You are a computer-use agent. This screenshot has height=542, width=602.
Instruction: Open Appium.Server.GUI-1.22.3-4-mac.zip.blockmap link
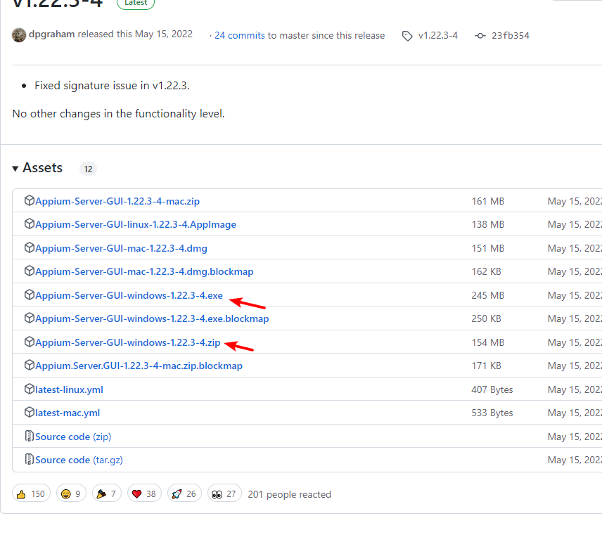[139, 366]
